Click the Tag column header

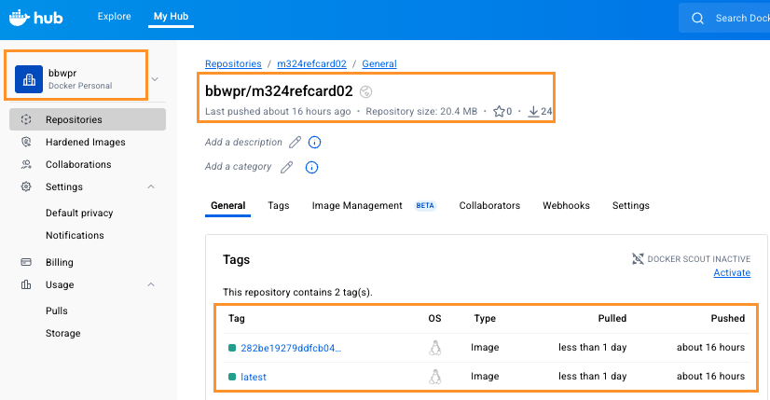click(237, 319)
